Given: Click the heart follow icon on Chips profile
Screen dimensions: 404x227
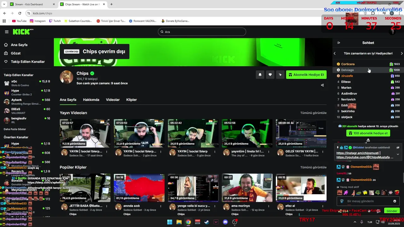Looking at the screenshot, I should click(x=270, y=75).
